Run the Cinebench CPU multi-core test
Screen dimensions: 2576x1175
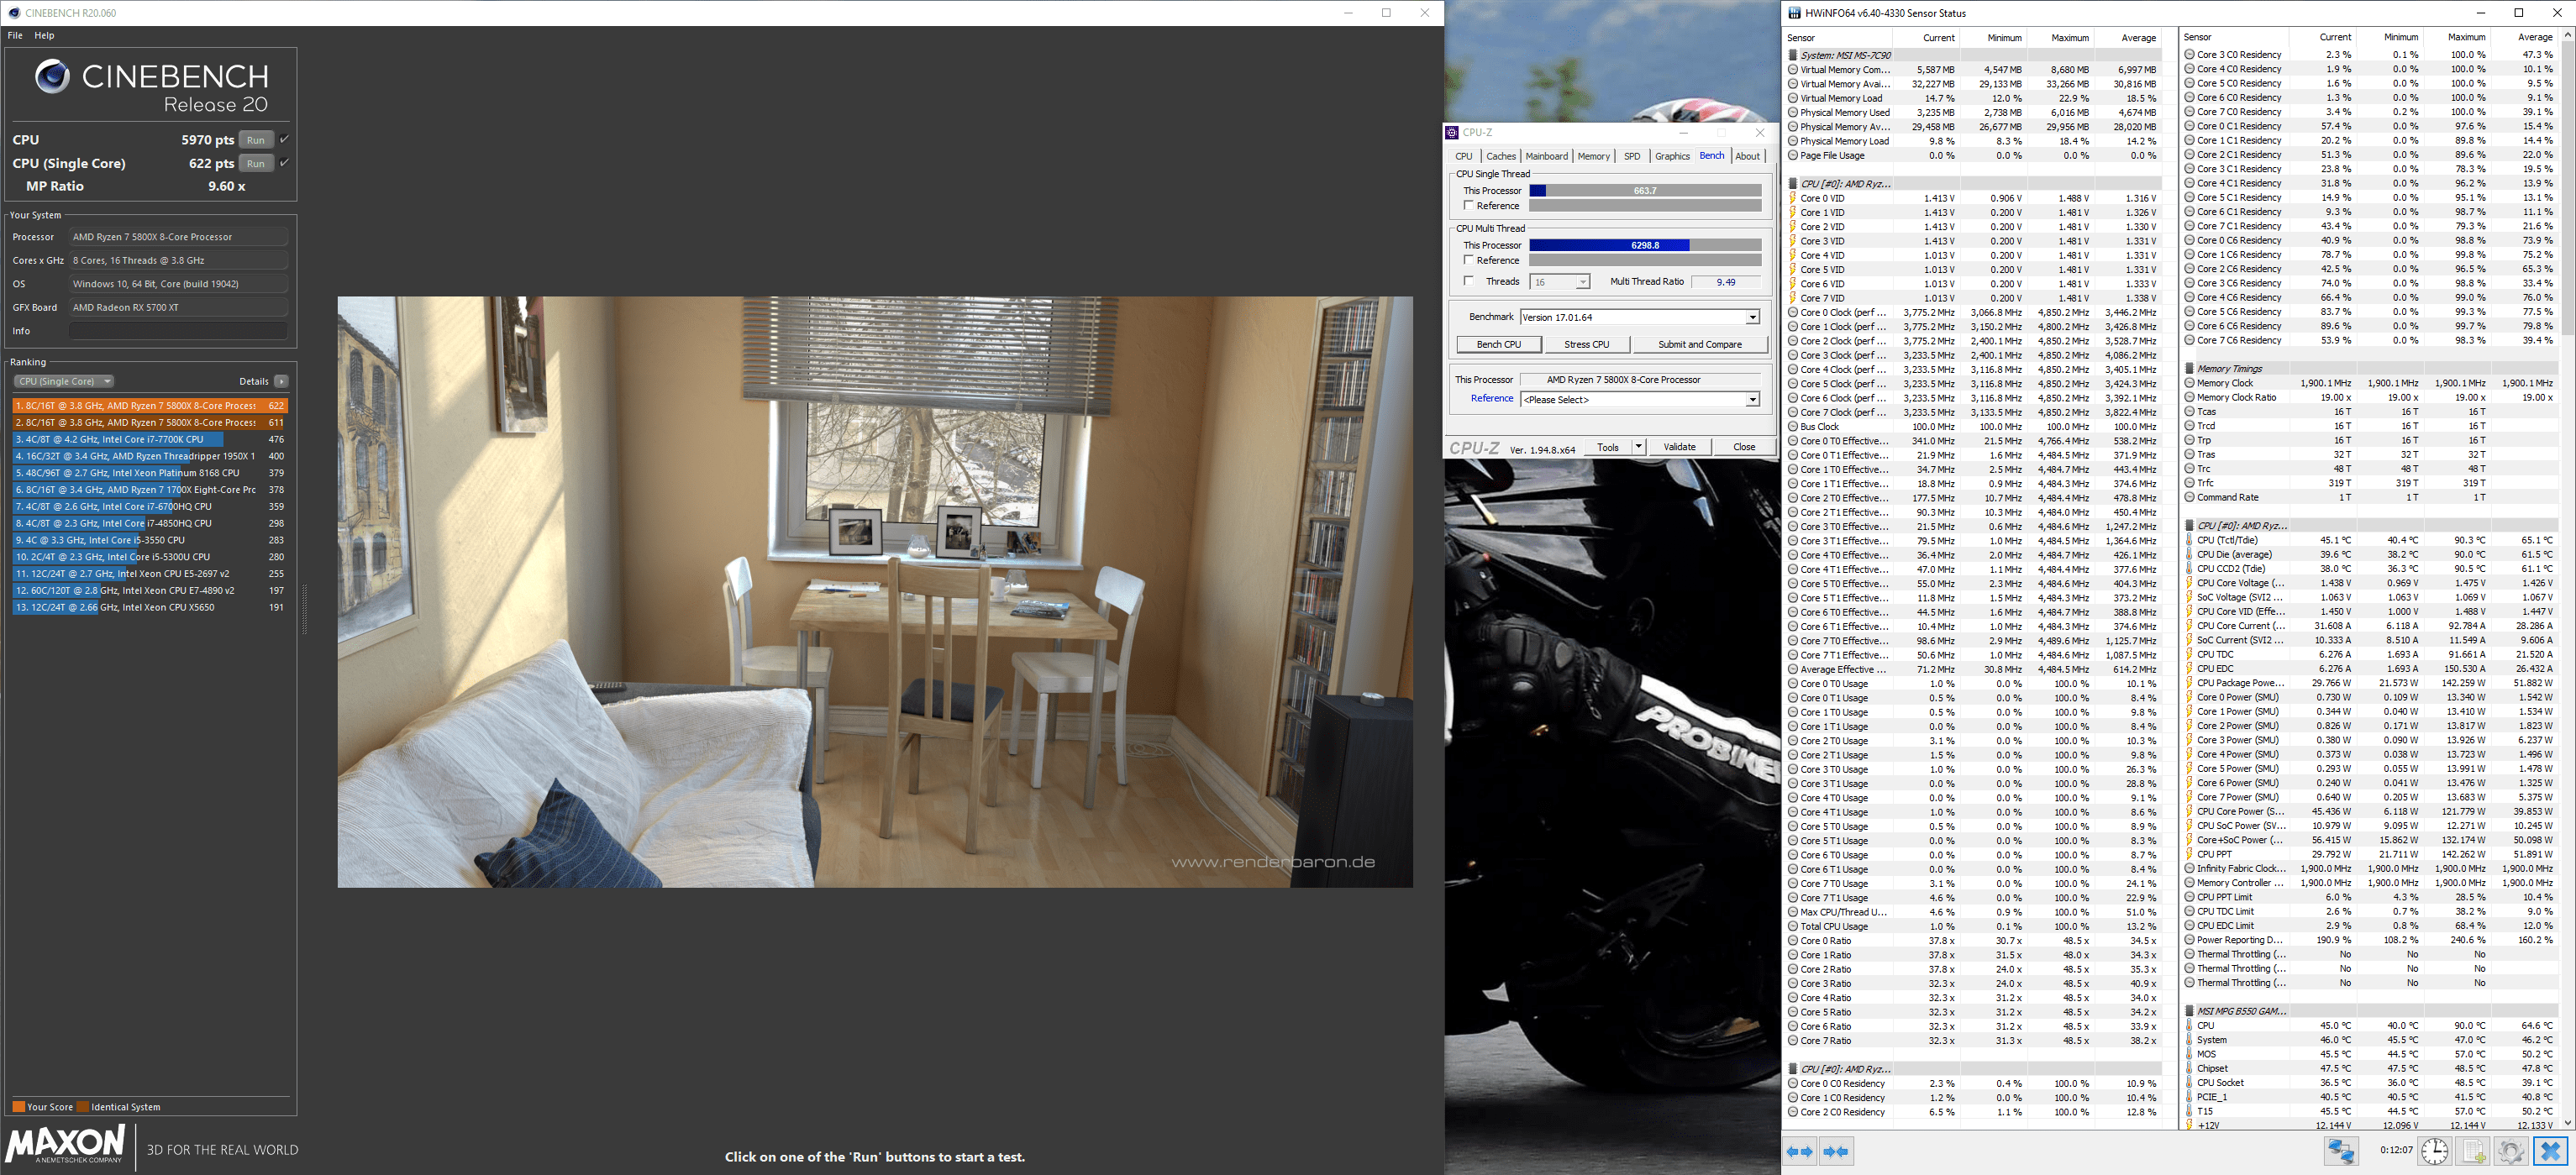coord(256,140)
